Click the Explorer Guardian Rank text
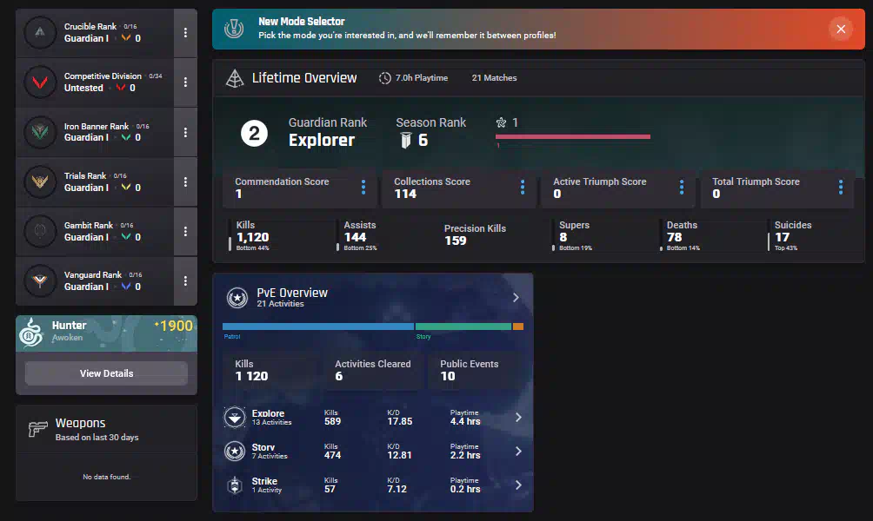This screenshot has height=521, width=873. pyautogui.click(x=321, y=140)
